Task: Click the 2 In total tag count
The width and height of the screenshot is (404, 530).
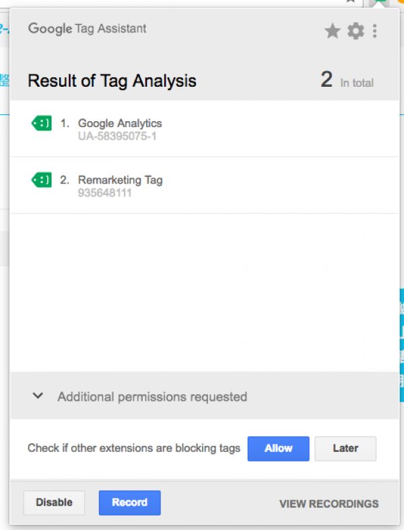Action: tap(347, 80)
